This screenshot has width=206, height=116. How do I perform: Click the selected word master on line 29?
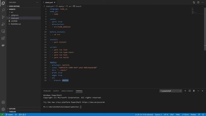(65, 80)
